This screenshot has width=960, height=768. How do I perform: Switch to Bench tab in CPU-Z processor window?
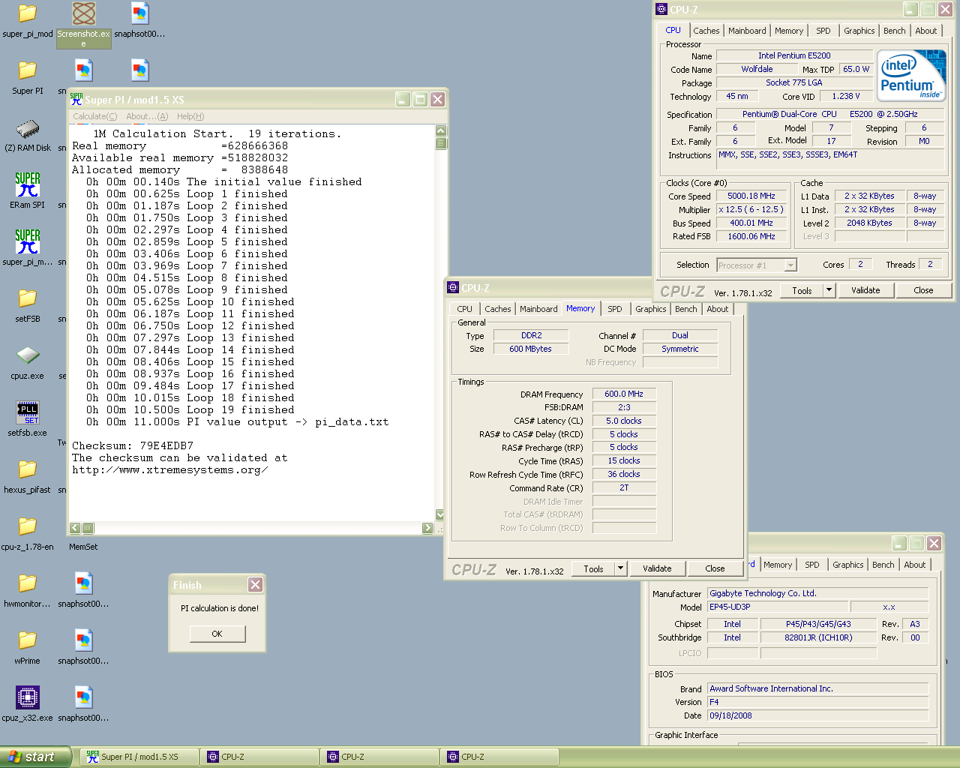(x=894, y=31)
